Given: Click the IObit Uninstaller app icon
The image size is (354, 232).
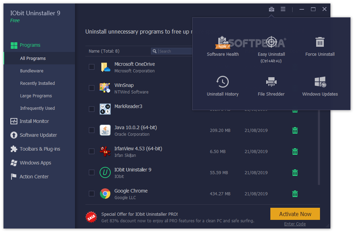Looking at the screenshot, I should [x=105, y=172].
